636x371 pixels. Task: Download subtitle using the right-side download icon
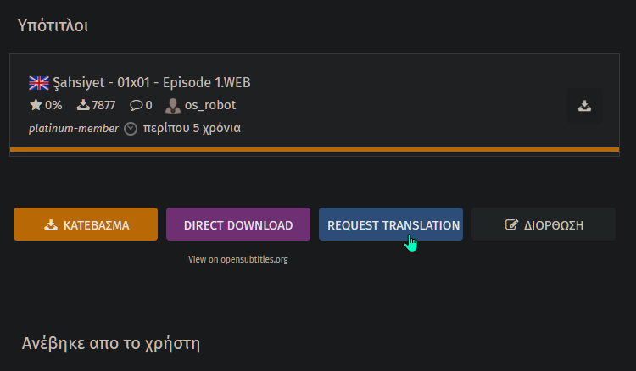pos(584,106)
